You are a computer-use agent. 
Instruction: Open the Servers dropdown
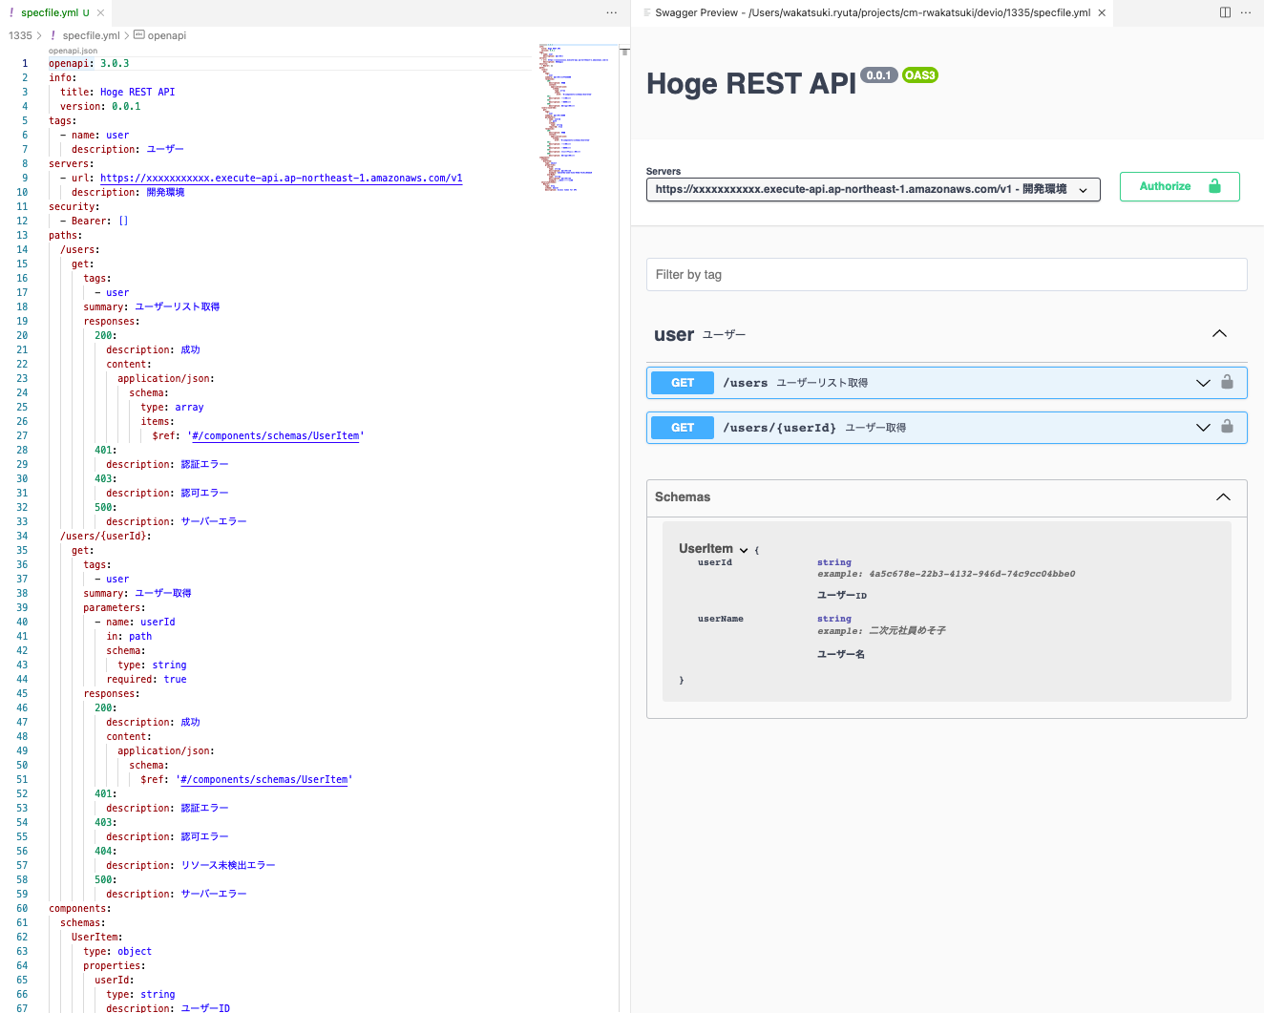(874, 189)
